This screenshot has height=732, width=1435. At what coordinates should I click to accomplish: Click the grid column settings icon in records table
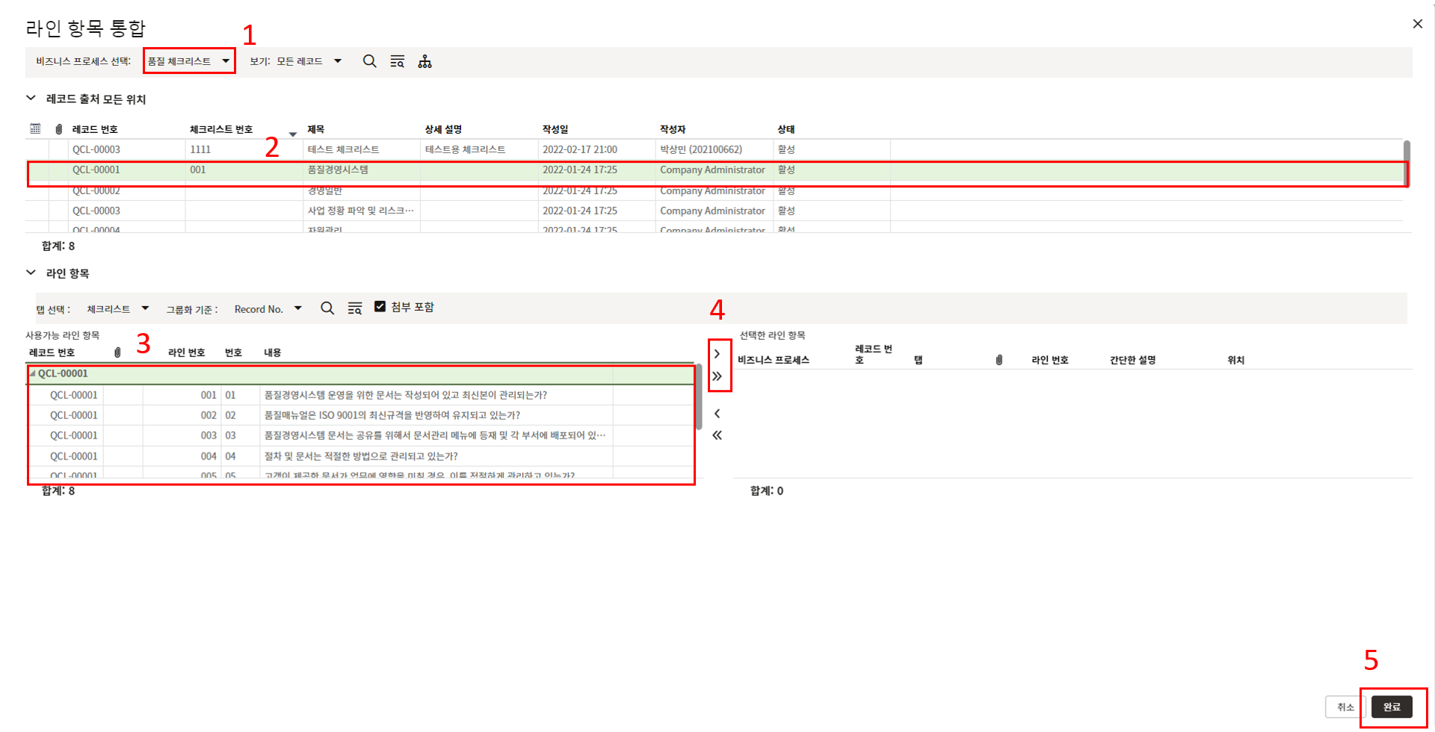[35, 129]
